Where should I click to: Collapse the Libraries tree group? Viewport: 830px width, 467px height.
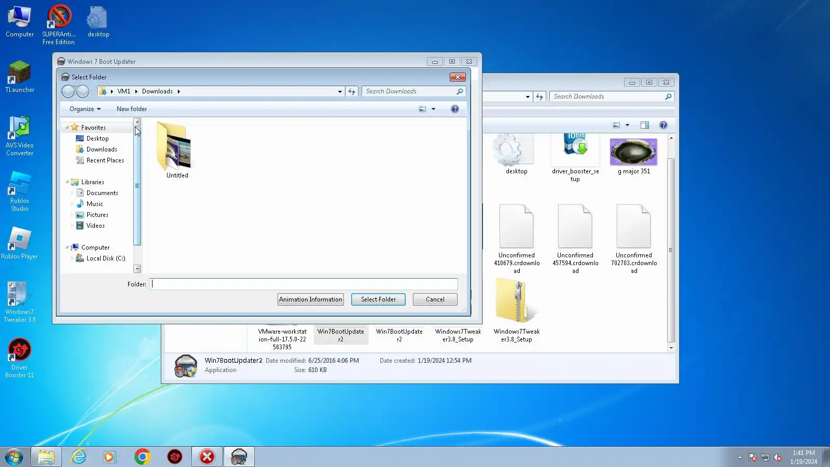pos(67,182)
